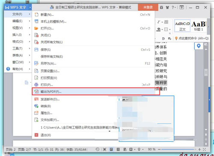Viewport: 214px width, 156px height.
Task: Switch to full screen view icon in status bar
Action: tap(104, 149)
